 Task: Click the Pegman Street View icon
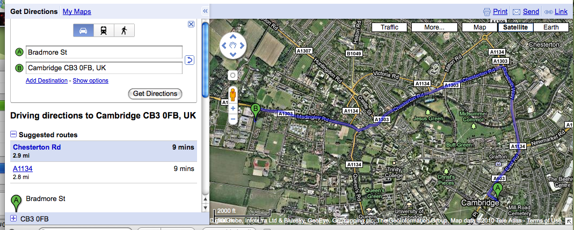click(x=233, y=95)
